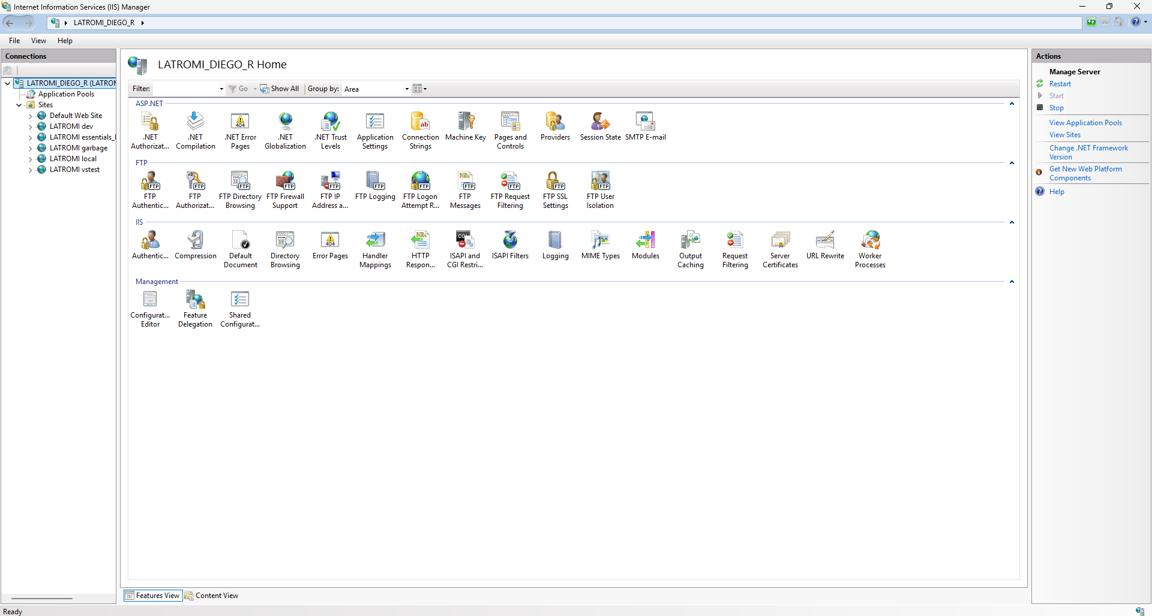Open the View menu
The width and height of the screenshot is (1152, 616).
click(38, 41)
